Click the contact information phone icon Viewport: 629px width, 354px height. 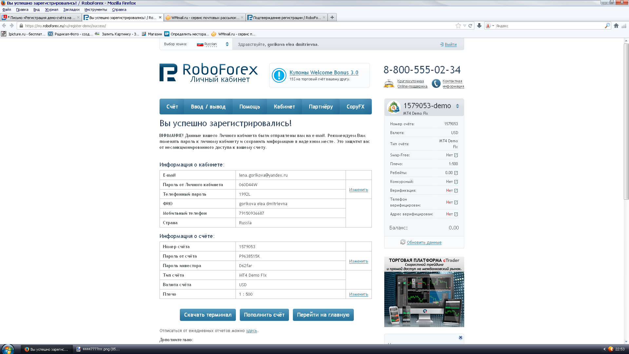(x=436, y=84)
